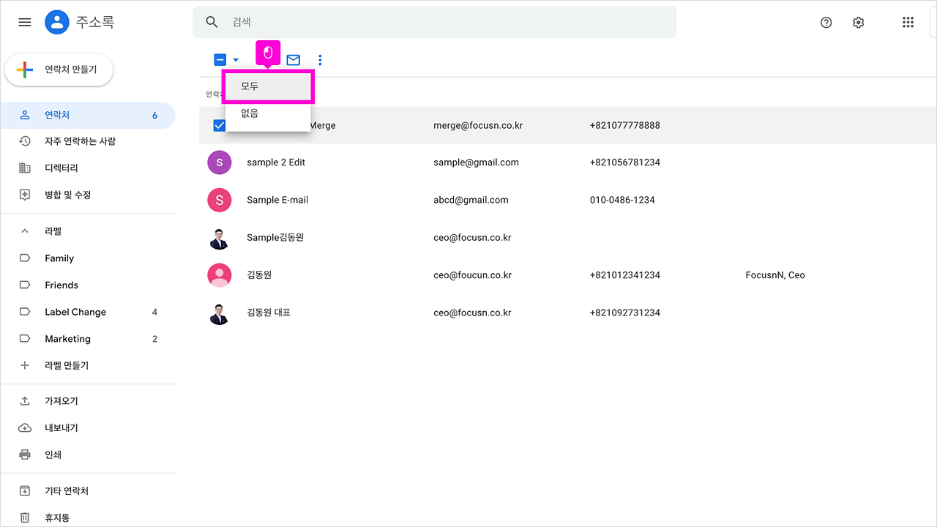This screenshot has width=937, height=527.
Task: Click 라벨 만들기 to create a label
Action: point(88,365)
